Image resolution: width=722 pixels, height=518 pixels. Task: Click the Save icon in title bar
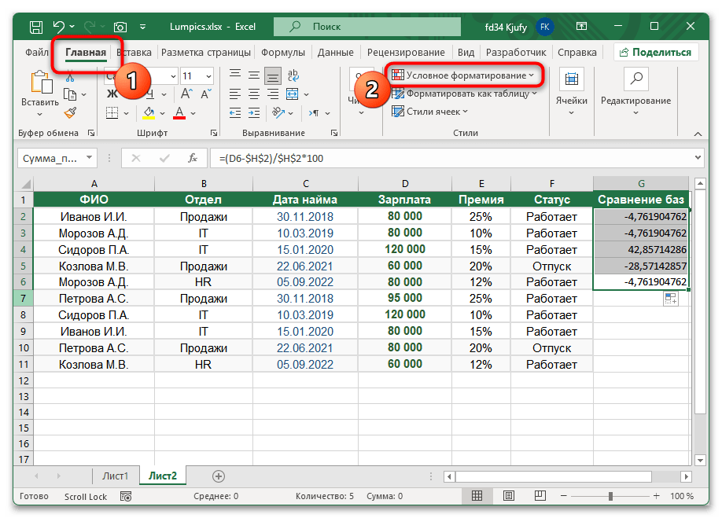(35, 27)
